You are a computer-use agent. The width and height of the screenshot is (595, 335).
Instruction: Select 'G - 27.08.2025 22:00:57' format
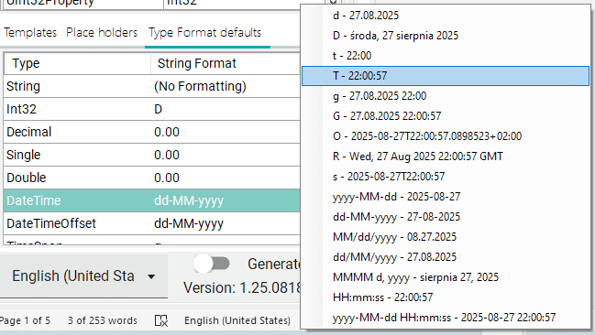446,116
